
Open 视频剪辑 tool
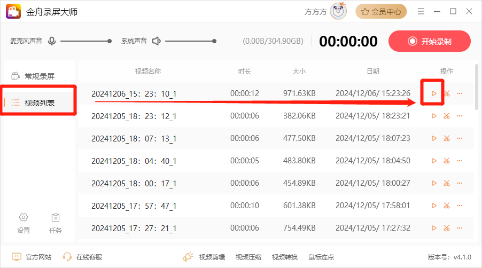point(205,257)
